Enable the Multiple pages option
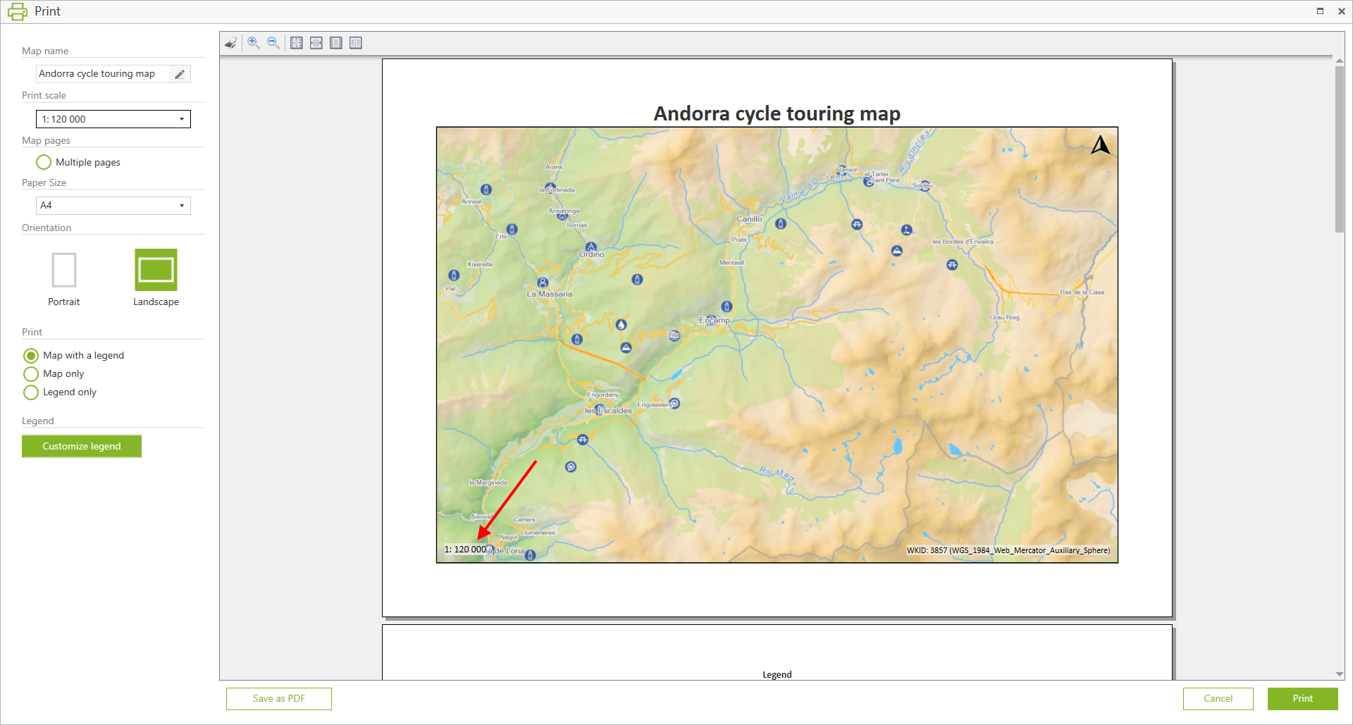This screenshot has height=725, width=1353. tap(44, 162)
